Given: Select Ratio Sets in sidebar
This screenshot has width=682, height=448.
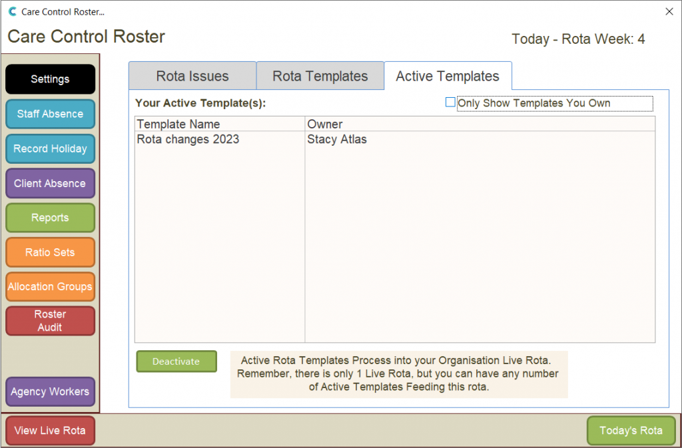Looking at the screenshot, I should (50, 252).
